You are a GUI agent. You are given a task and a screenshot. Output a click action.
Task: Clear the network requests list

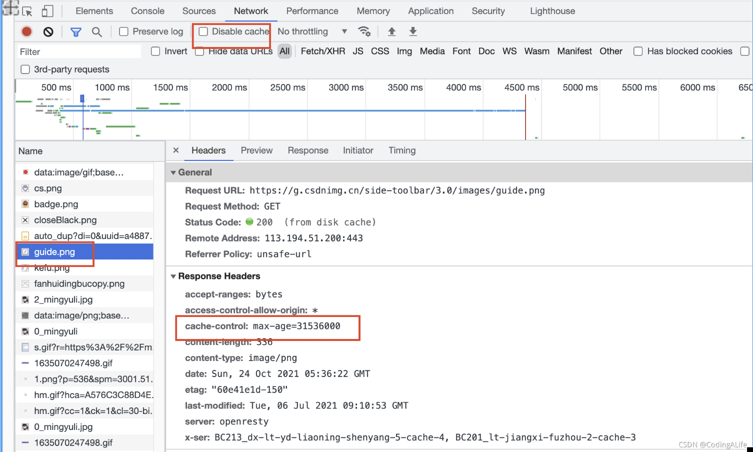click(x=48, y=31)
